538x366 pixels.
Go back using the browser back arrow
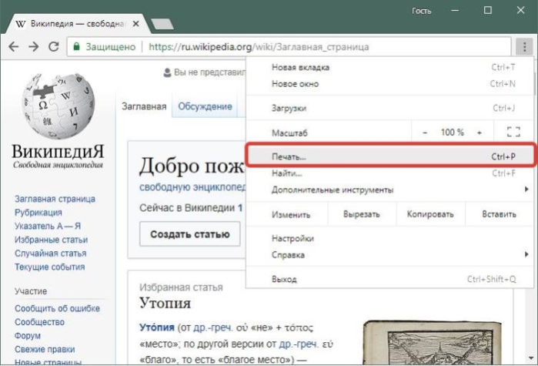pos(13,46)
